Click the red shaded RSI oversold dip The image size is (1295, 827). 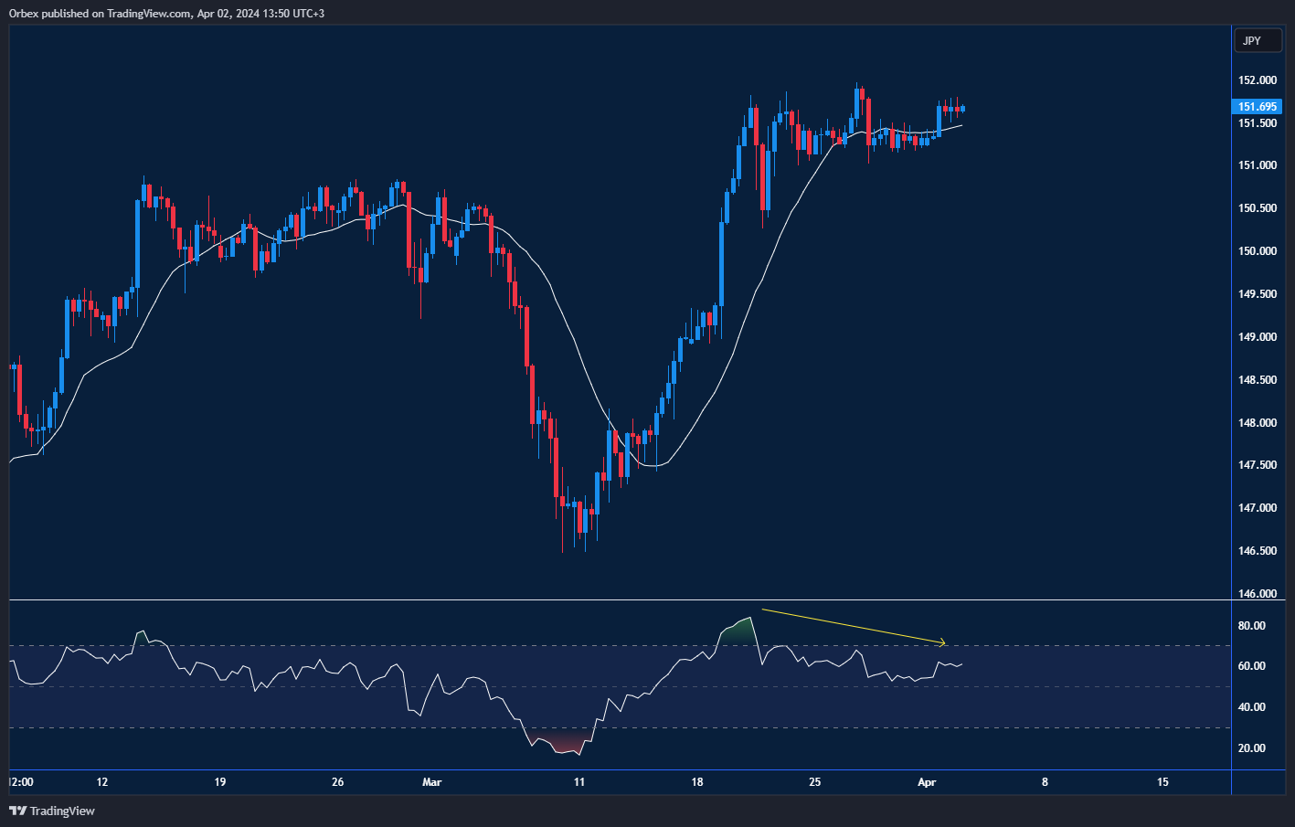coord(557,747)
